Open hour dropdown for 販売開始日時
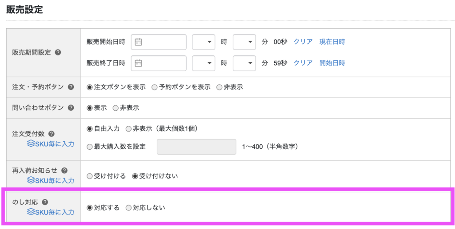Image resolution: width=455 pixels, height=229 pixels. point(204,42)
